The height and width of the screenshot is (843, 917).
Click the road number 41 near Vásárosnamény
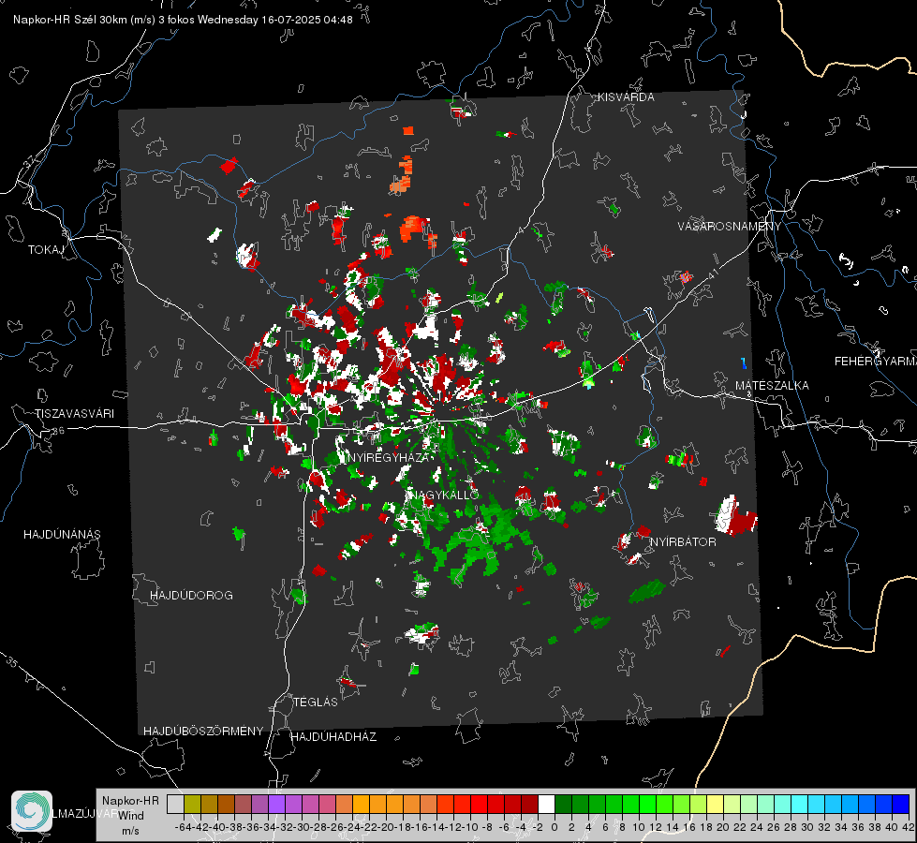coord(712,274)
